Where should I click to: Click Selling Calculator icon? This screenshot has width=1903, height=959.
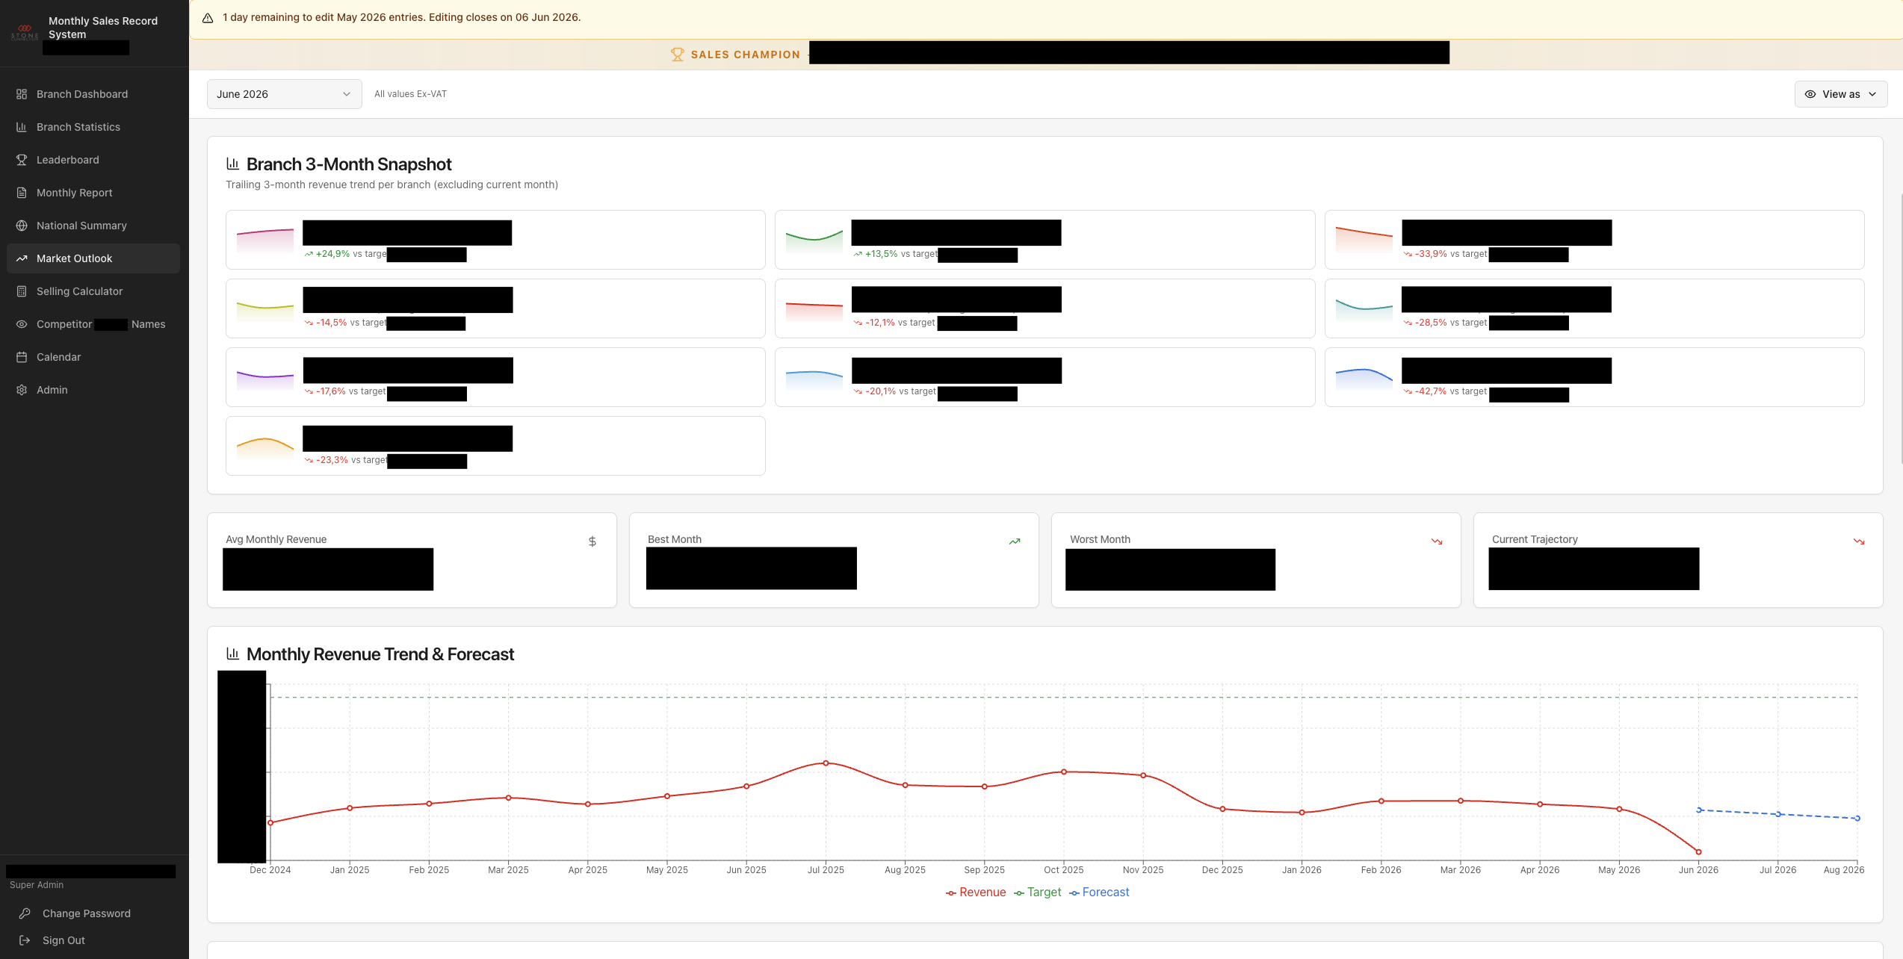(22, 291)
